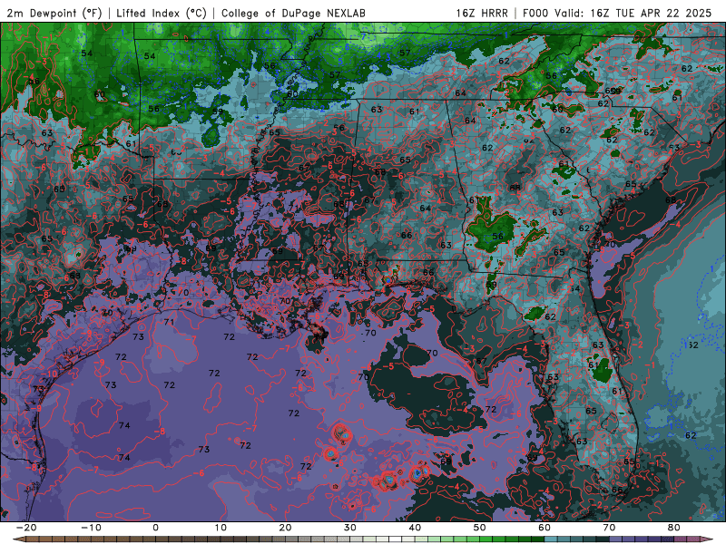Click the "71" dewpoint value off the Texas coast
This screenshot has height=544, width=726.
[x=169, y=322]
